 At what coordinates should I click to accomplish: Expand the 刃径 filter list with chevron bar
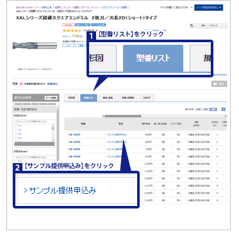35,144
